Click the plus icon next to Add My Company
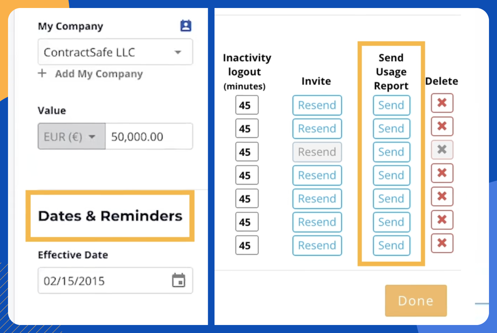This screenshot has width=497, height=333. pyautogui.click(x=42, y=74)
